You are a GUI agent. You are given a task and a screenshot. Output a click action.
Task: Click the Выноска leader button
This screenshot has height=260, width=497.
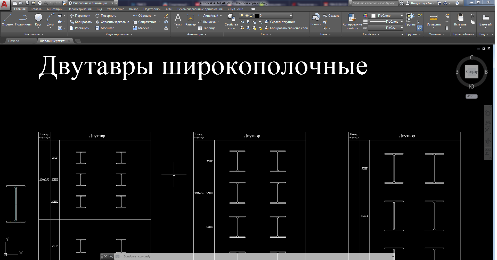pyautogui.click(x=207, y=22)
